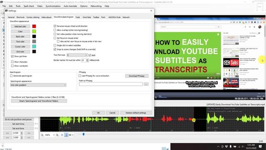
Task: Click the network tray icon
Action: [239, 146]
